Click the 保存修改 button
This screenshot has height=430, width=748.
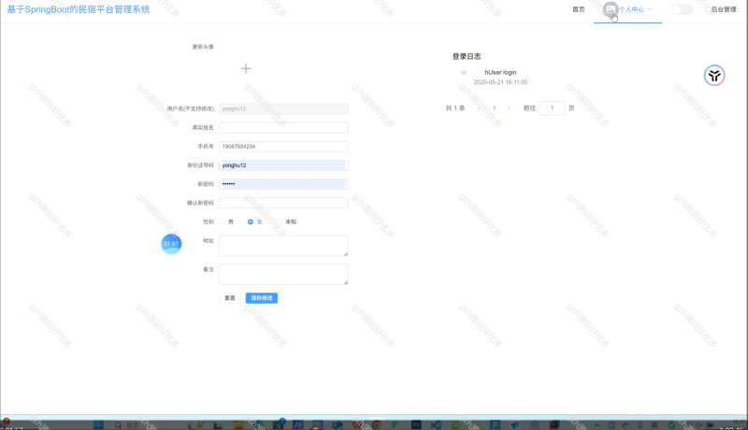pyautogui.click(x=262, y=298)
